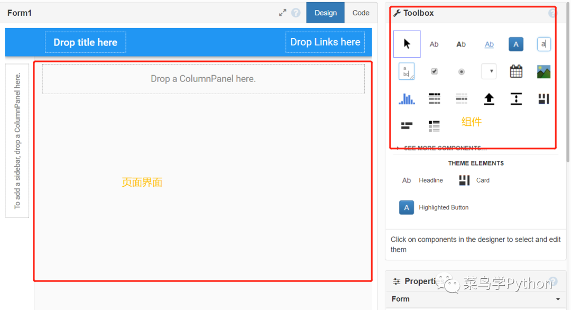Click the Form1 title text
Viewport: 571px width, 310px height.
coord(20,13)
